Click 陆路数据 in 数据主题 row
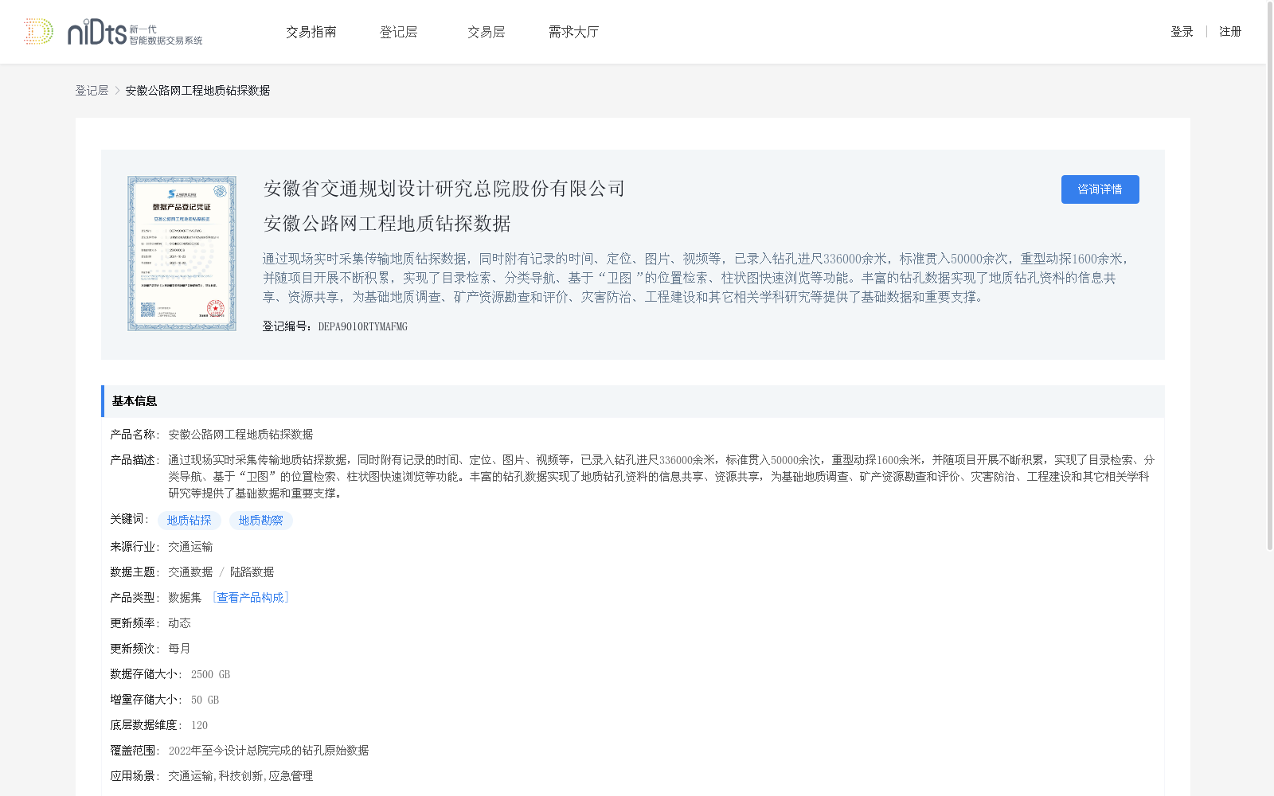This screenshot has height=796, width=1274. pyautogui.click(x=252, y=572)
